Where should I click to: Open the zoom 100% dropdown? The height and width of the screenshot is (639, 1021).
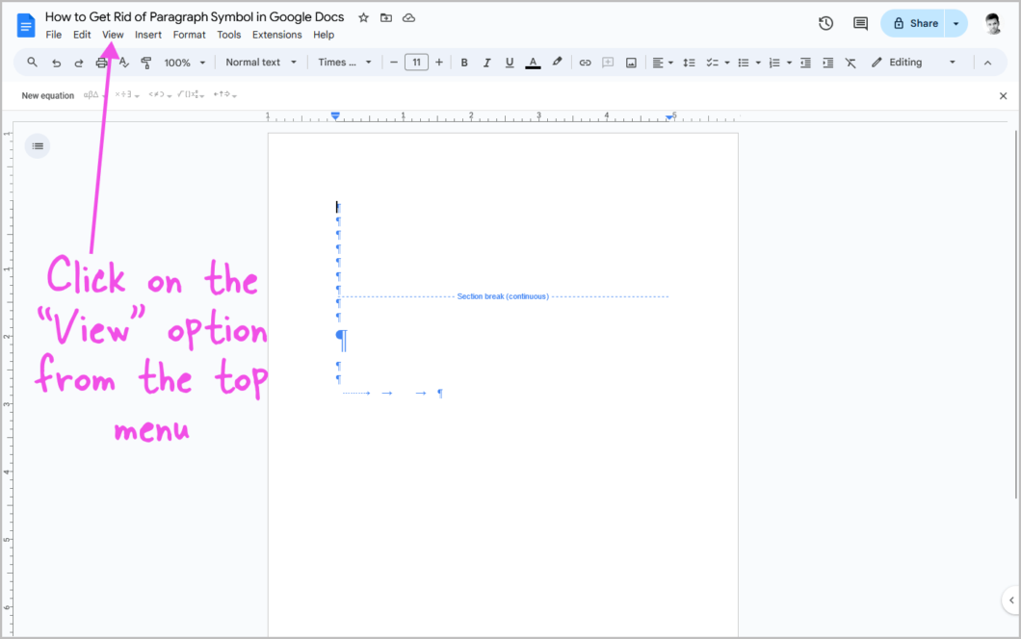point(184,63)
